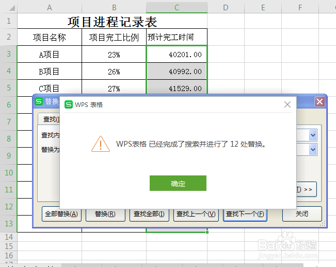Select column A header
Screen dimensions: 336x267
tap(50, 8)
